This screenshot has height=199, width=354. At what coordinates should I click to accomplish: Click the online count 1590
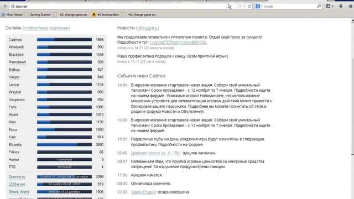pos(100,129)
